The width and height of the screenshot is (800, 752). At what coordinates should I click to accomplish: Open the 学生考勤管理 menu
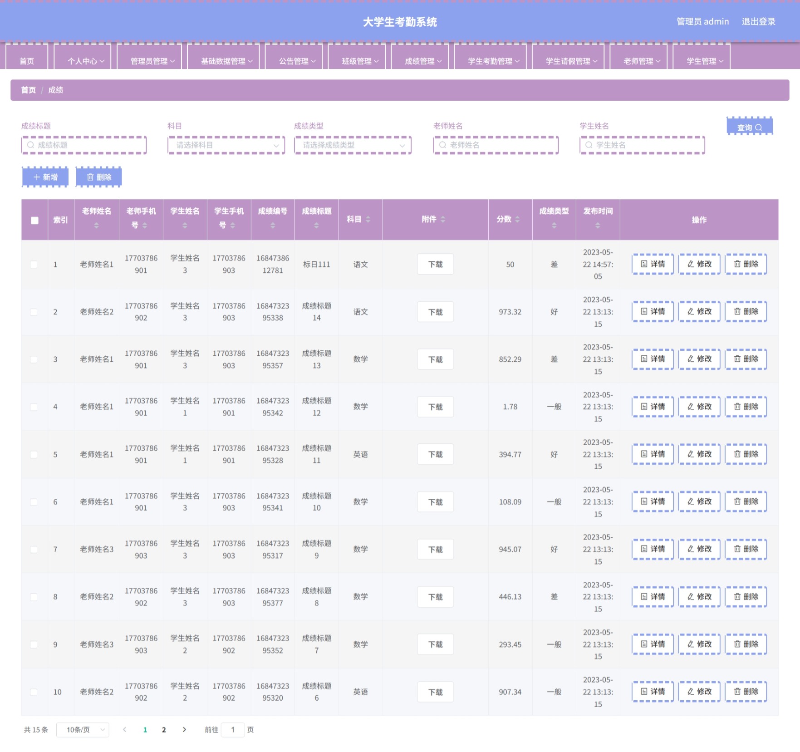tap(493, 61)
